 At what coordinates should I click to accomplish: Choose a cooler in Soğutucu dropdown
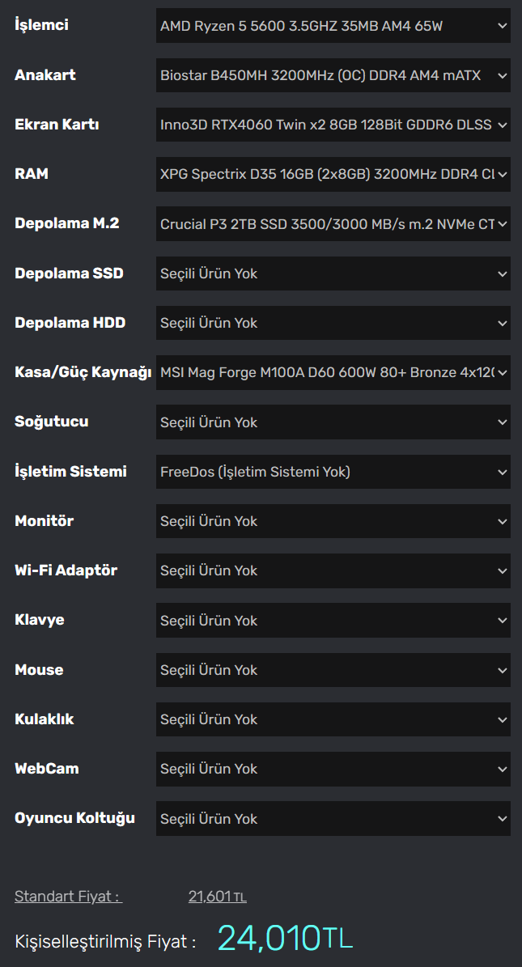pyautogui.click(x=333, y=422)
